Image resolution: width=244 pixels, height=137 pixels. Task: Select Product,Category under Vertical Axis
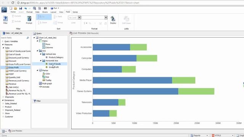56,57
